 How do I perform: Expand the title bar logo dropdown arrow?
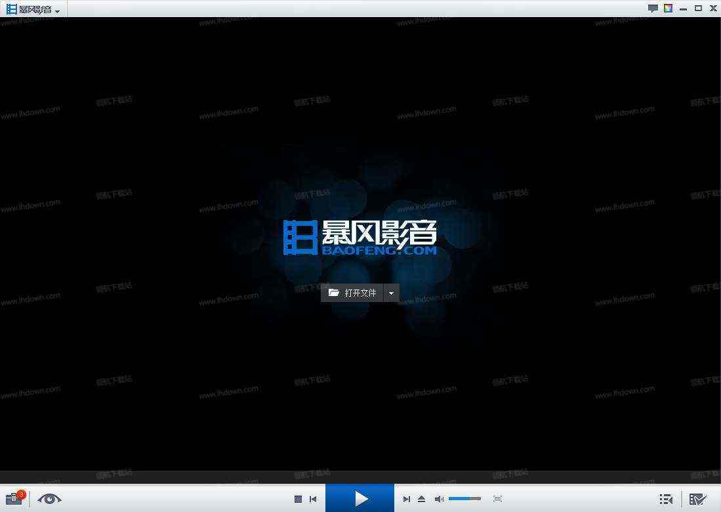(x=58, y=11)
